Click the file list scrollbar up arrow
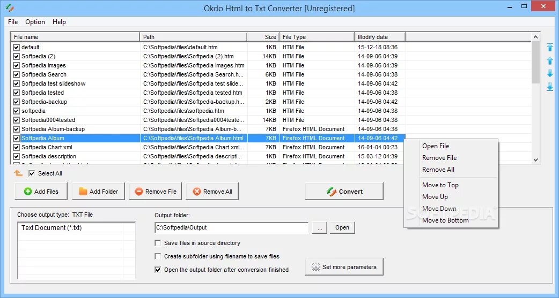 coord(535,36)
